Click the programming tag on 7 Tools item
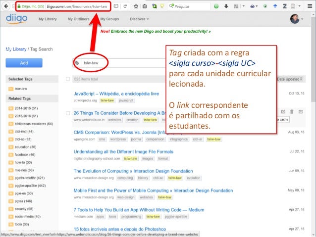 click(131, 216)
